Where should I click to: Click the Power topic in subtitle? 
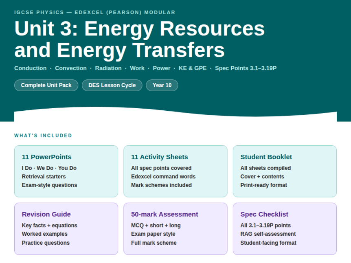[x=161, y=68]
